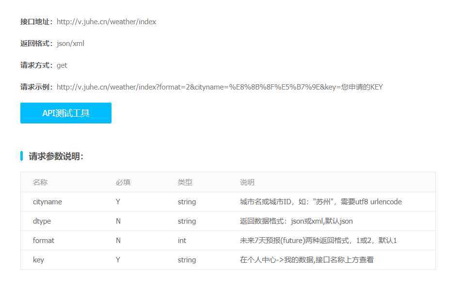Click the description 返回数据格式 json或xml
Image resolution: width=462 pixels, height=288 pixels.
click(x=296, y=221)
